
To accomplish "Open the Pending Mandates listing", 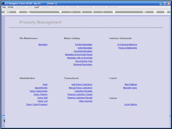I will click(x=84, y=44).
